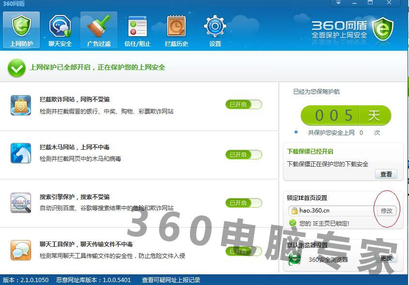This screenshot has width=409, height=285.
Task: Click 锁定IE首页设置 heading
Action: (x=307, y=198)
